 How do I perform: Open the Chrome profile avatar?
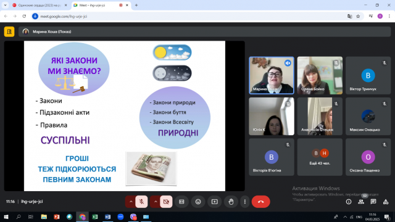380,17
